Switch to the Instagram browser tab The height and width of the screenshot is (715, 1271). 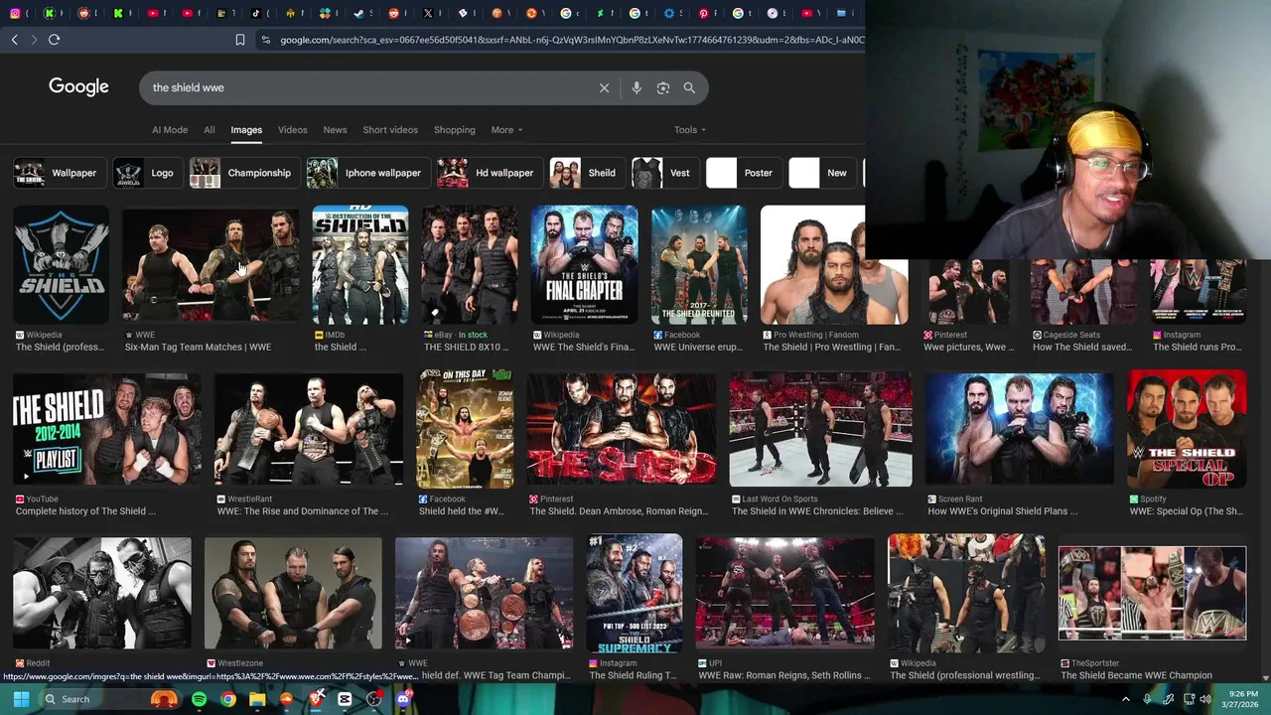tap(14, 13)
